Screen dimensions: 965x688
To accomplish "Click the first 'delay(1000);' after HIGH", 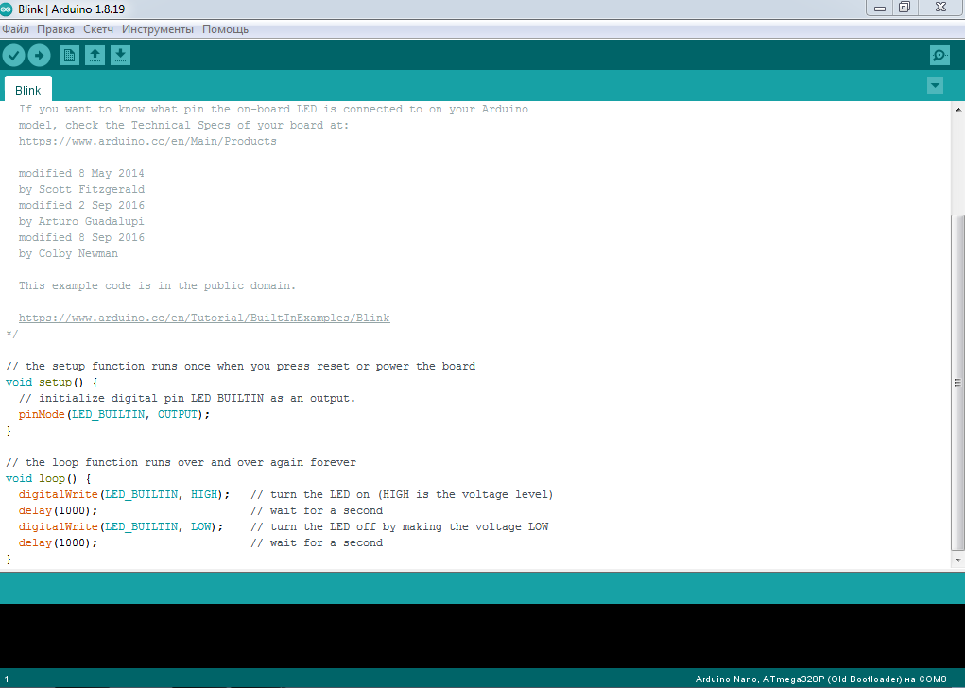I will pyautogui.click(x=58, y=510).
